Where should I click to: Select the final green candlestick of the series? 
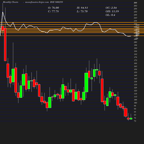pos(131,119)
